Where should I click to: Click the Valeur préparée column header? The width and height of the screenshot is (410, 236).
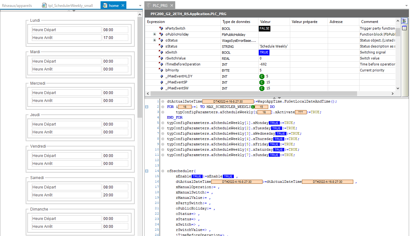pos(304,22)
